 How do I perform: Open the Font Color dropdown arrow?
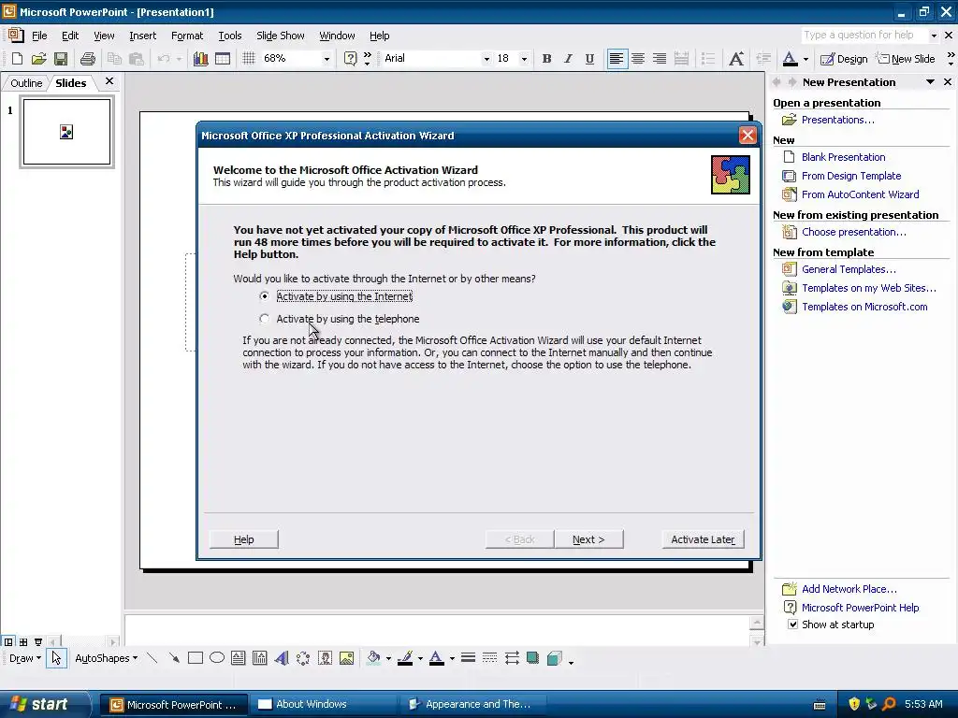806,59
